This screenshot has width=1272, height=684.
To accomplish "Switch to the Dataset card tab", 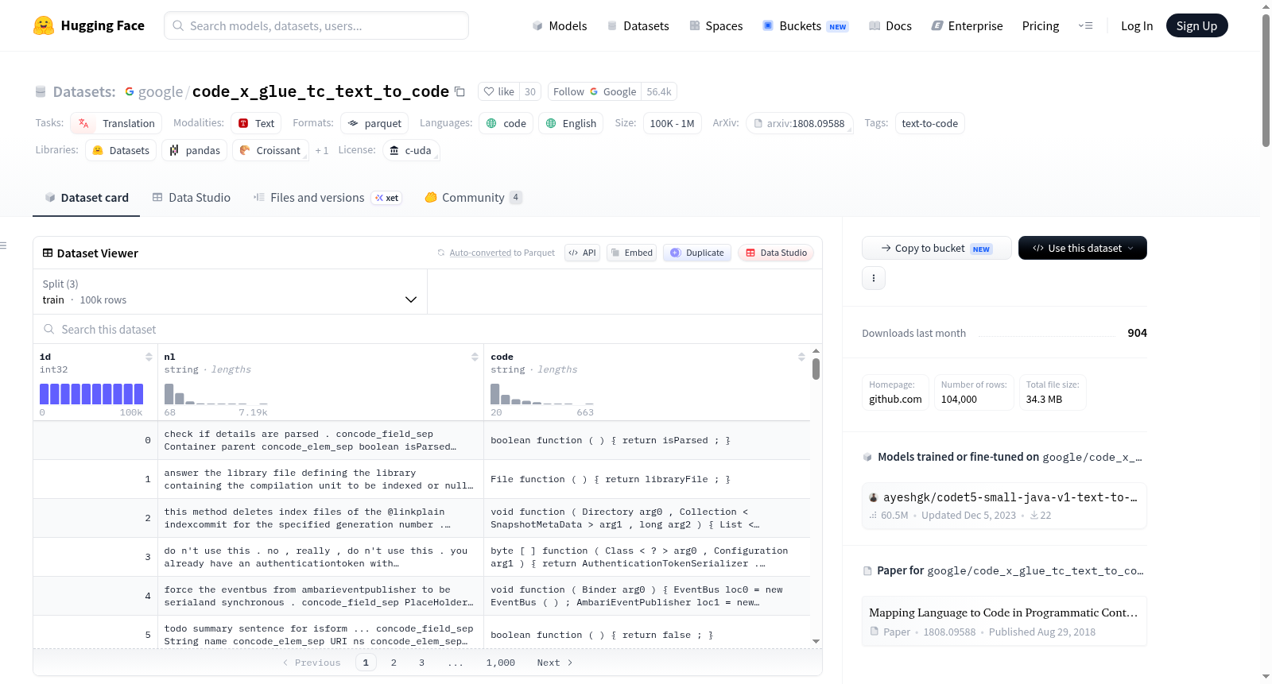I will click(87, 198).
